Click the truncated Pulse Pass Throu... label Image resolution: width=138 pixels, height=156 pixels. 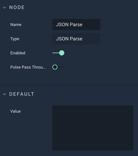point(28,67)
